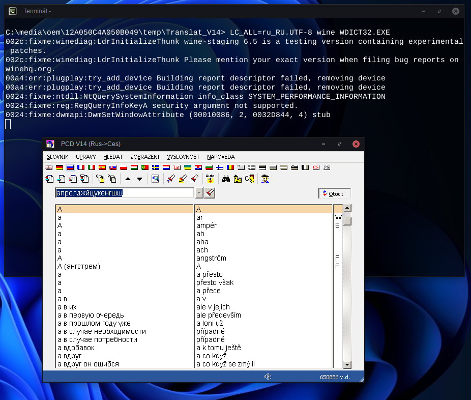Select the Hungarian flag dictionary
471x400 pixels.
(x=134, y=167)
